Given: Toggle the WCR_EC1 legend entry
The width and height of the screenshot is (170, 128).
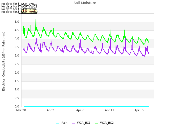Looking at the screenshot, I should pos(81,123).
